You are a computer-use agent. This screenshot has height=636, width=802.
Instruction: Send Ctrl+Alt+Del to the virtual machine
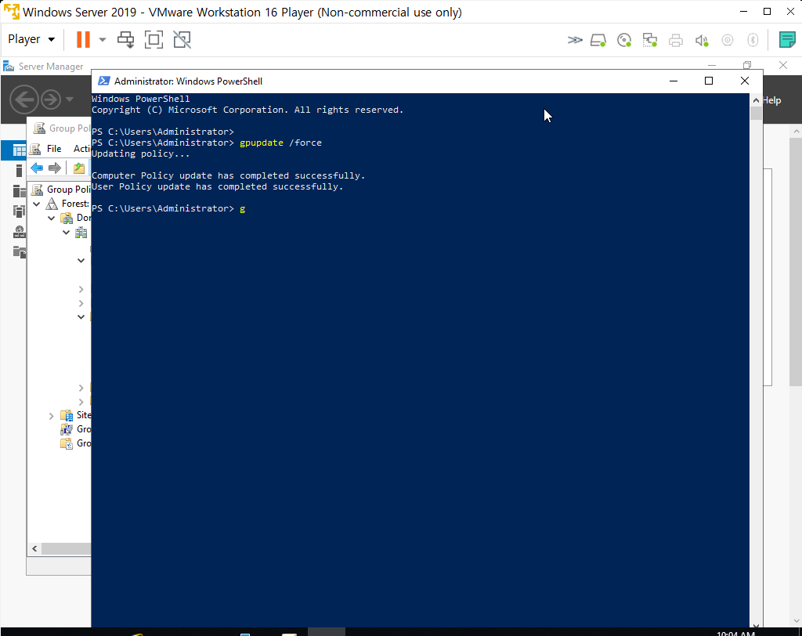(126, 39)
